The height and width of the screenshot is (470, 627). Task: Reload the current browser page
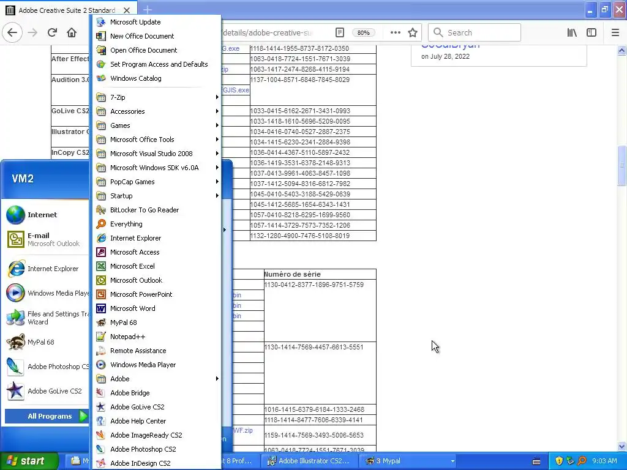pos(52,32)
